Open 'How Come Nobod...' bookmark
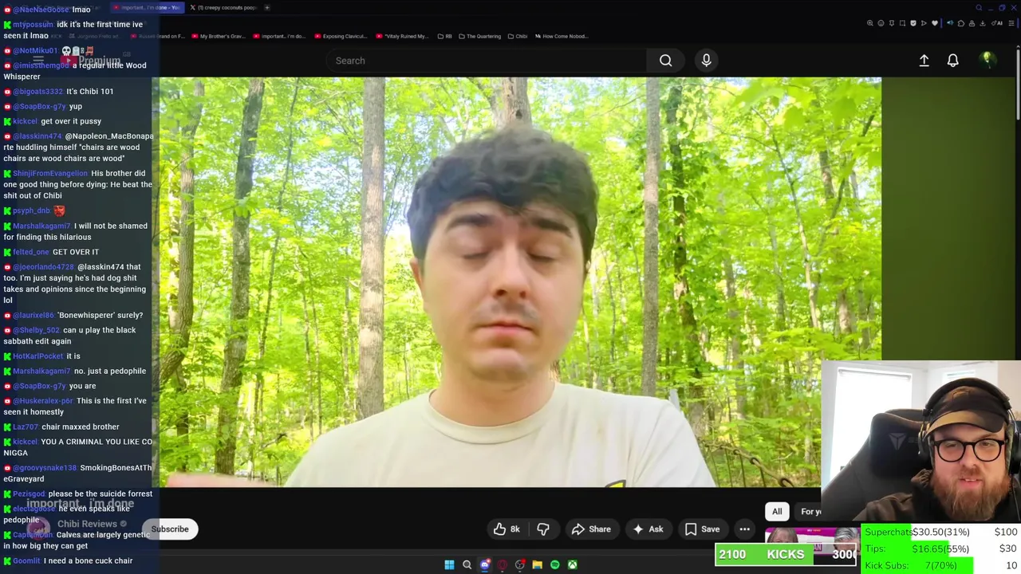Viewport: 1021px width, 574px height. [562, 36]
